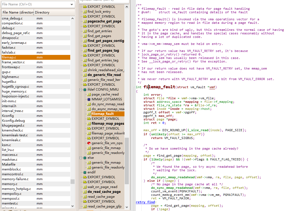Sort by File Name column header

(18, 12)
